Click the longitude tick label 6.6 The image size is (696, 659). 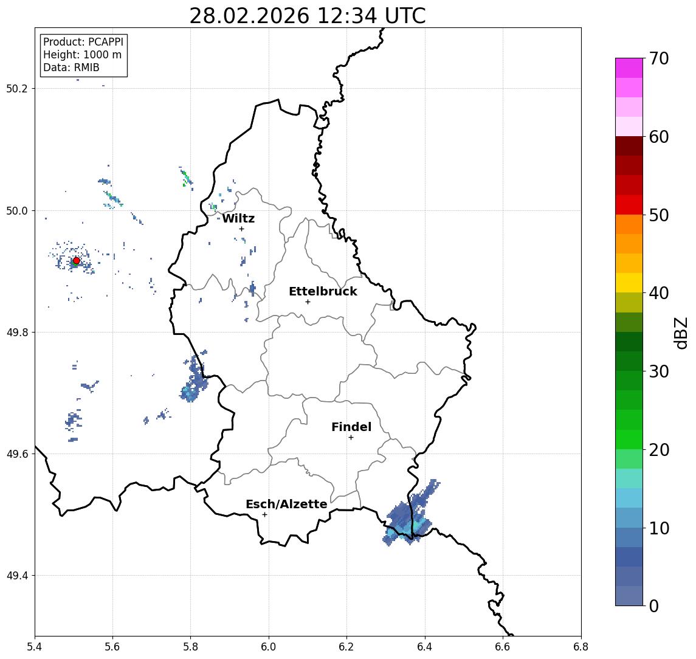tap(503, 647)
